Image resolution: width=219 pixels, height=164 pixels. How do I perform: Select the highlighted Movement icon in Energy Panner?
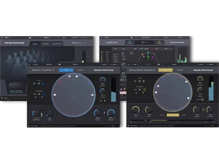click(x=43, y=94)
